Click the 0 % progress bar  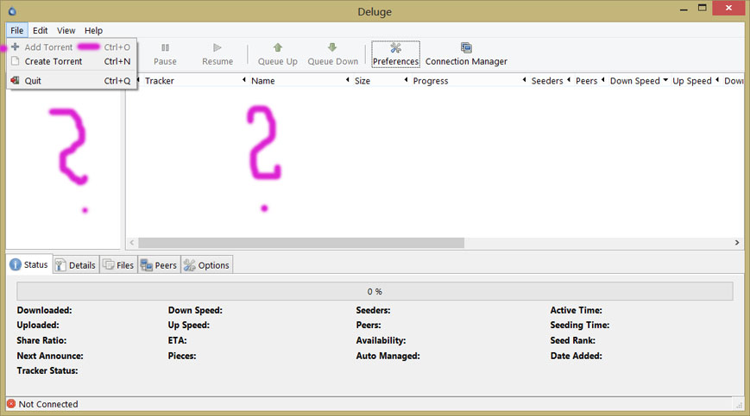(x=375, y=291)
